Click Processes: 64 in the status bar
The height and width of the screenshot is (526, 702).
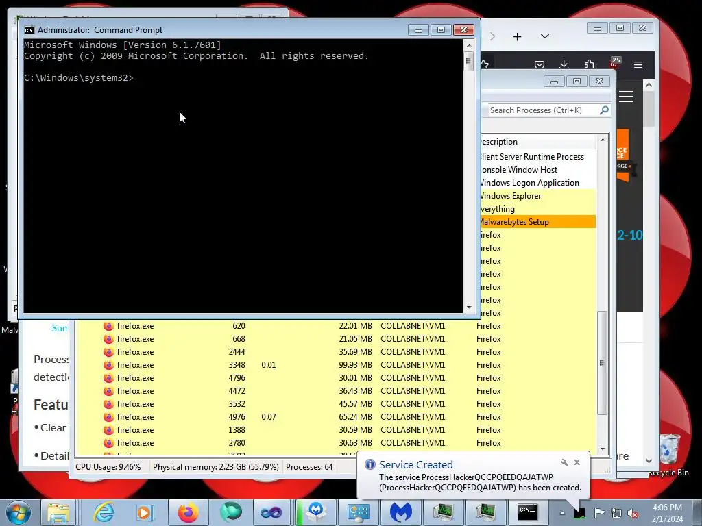[309, 467]
